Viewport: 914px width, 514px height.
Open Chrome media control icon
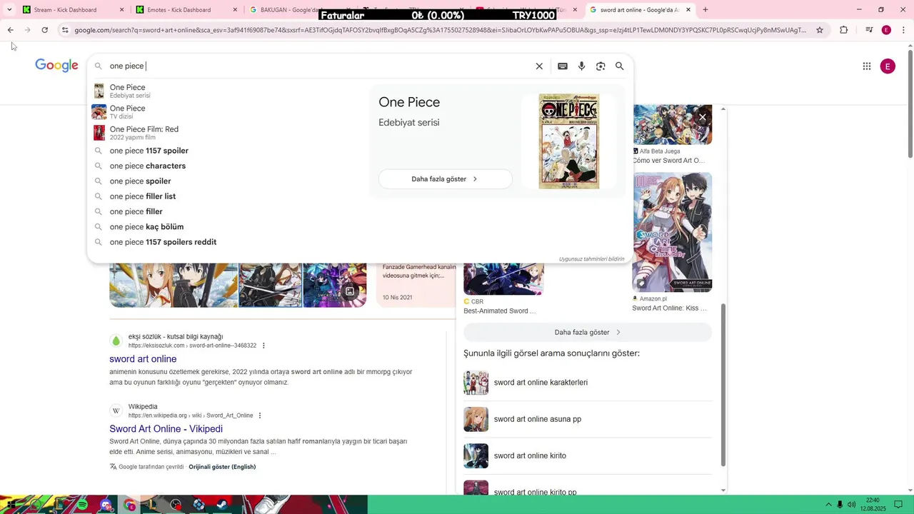coord(868,30)
